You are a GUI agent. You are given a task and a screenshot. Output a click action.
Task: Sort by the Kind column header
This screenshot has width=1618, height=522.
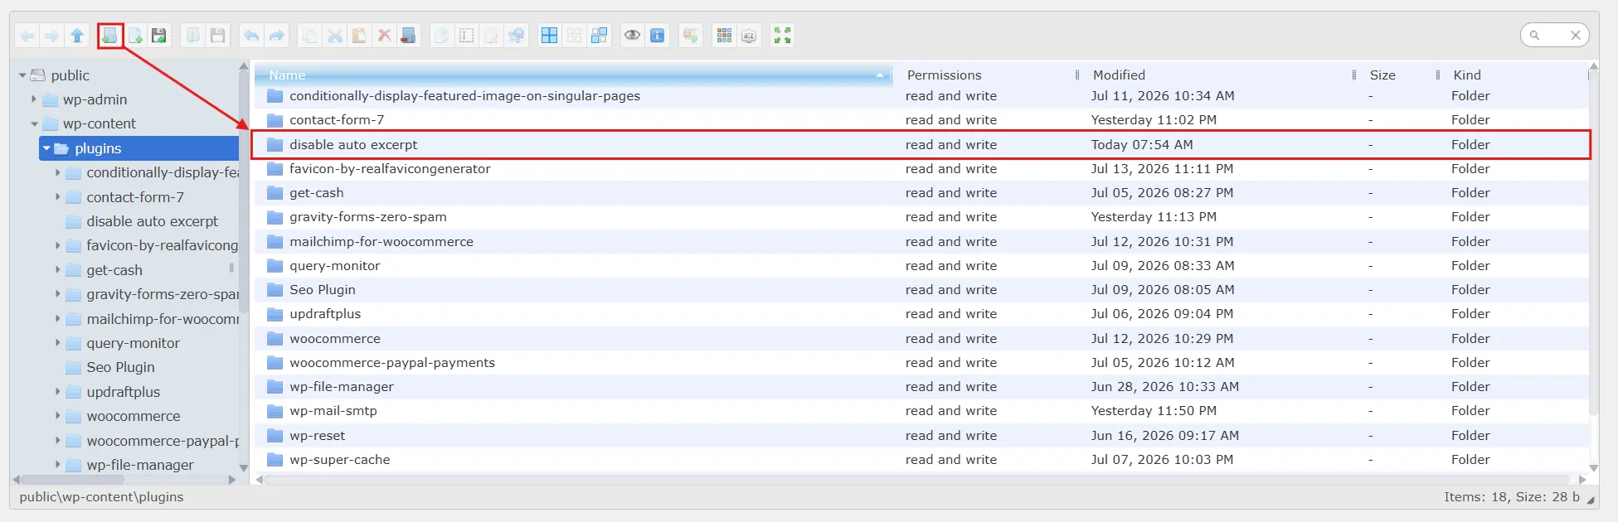coord(1514,75)
